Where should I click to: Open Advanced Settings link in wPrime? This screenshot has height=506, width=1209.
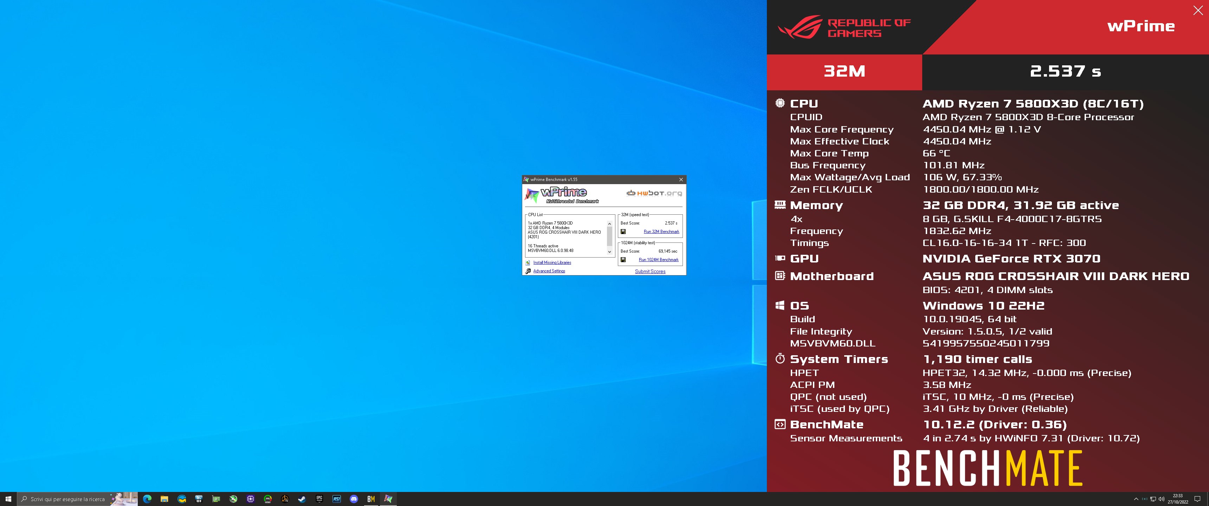click(549, 271)
